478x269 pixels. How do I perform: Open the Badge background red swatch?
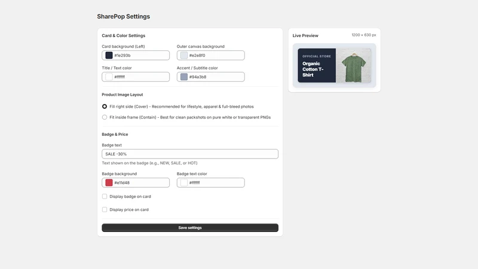click(x=109, y=183)
